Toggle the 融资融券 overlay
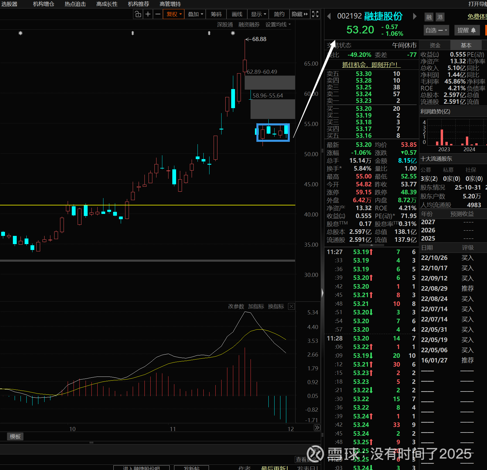This screenshot has height=470, width=487. (249, 25)
